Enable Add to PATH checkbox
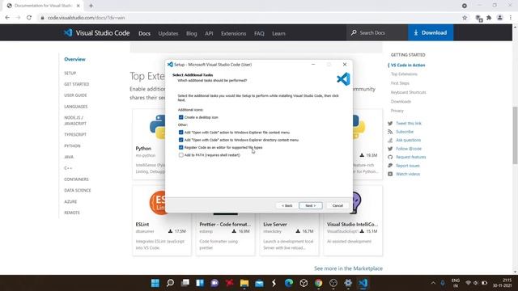Viewport: 518px width, 291px height. [x=180, y=154]
